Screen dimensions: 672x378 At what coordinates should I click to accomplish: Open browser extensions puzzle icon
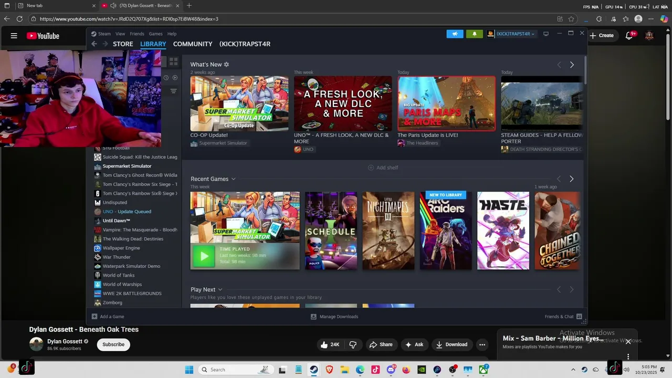[599, 19]
